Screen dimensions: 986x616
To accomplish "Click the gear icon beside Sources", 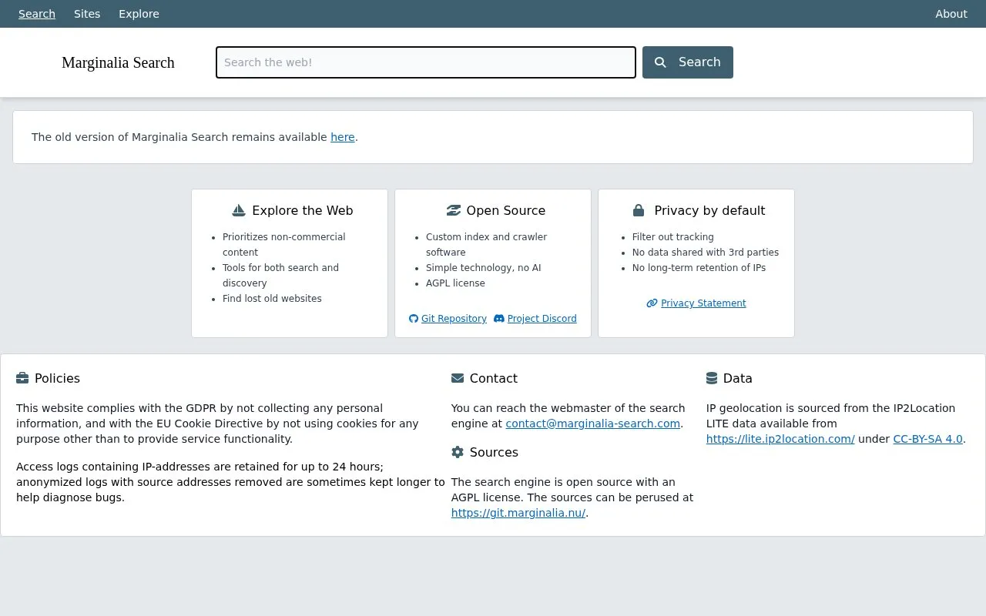I will click(x=458, y=452).
